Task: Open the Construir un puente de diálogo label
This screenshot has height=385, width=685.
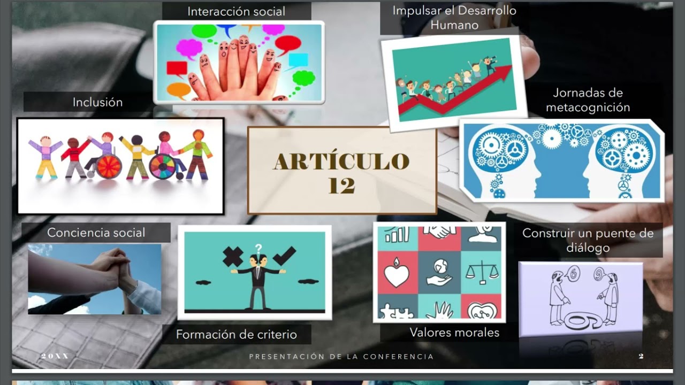Action: point(588,240)
